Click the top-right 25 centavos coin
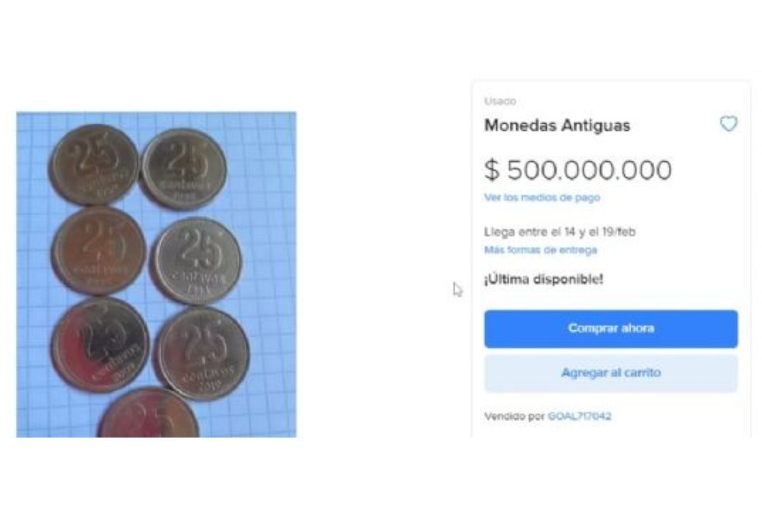Image resolution: width=762 pixels, height=508 pixels. (184, 168)
